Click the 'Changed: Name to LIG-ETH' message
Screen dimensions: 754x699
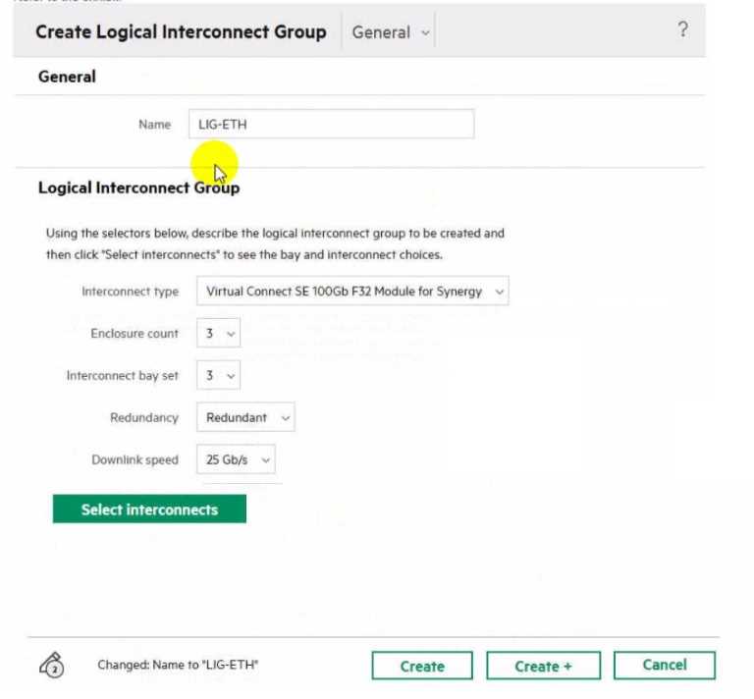pos(178,666)
